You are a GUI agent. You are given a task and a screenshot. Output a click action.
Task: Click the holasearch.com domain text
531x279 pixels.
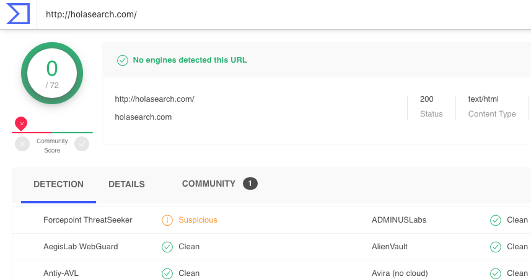click(x=143, y=117)
